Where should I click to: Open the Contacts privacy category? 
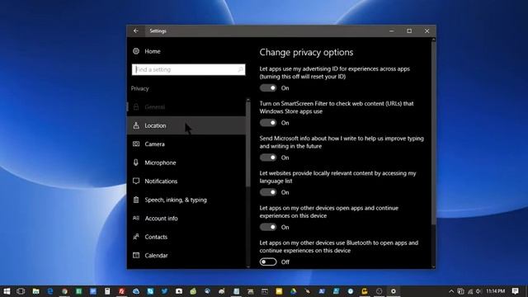186,237
